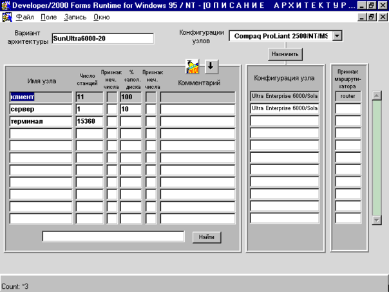Viewport: 389px width, 292px height.
Task: Click the Число станций column header
Action: click(87, 79)
